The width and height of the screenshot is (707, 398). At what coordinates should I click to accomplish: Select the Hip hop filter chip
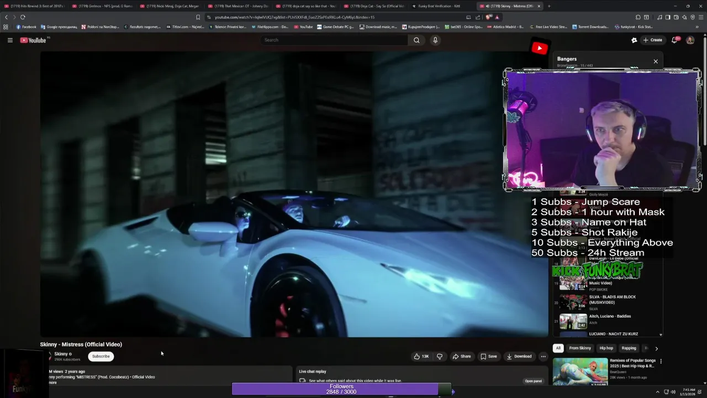pyautogui.click(x=606, y=348)
